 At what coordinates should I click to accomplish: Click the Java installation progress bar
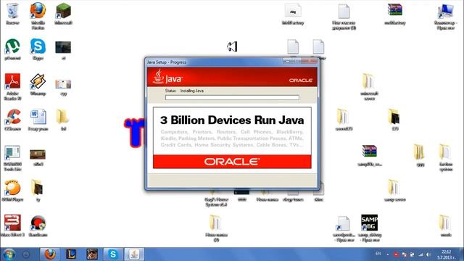tap(232, 97)
